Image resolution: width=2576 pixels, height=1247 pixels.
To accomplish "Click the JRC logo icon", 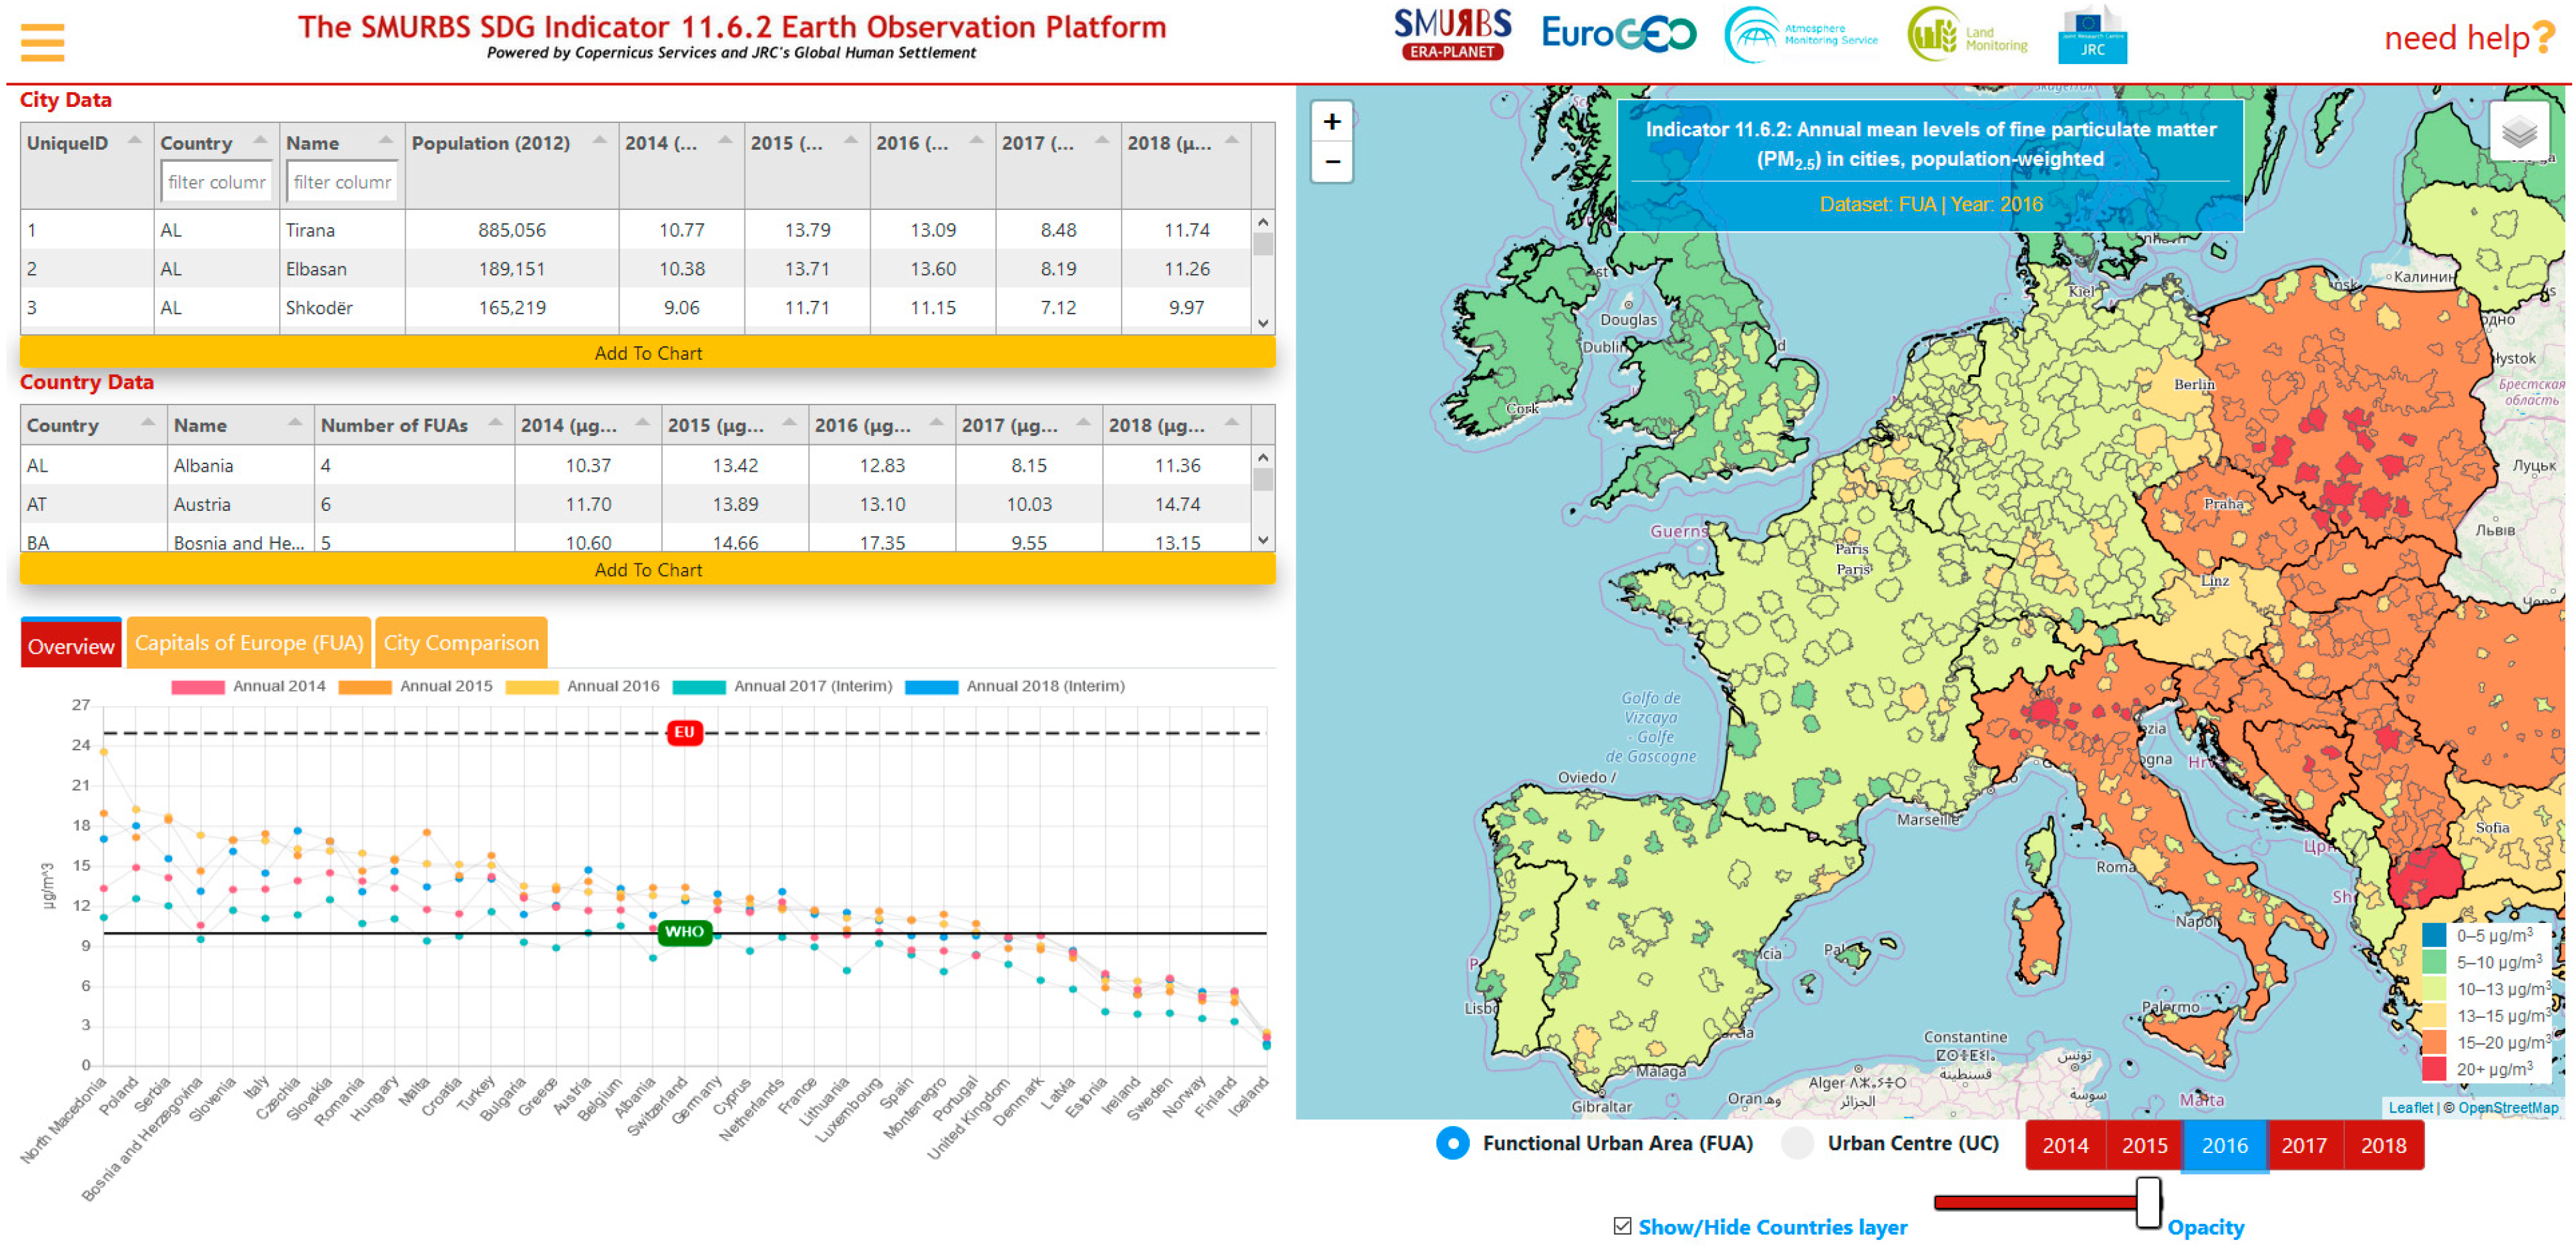I will tap(2092, 35).
